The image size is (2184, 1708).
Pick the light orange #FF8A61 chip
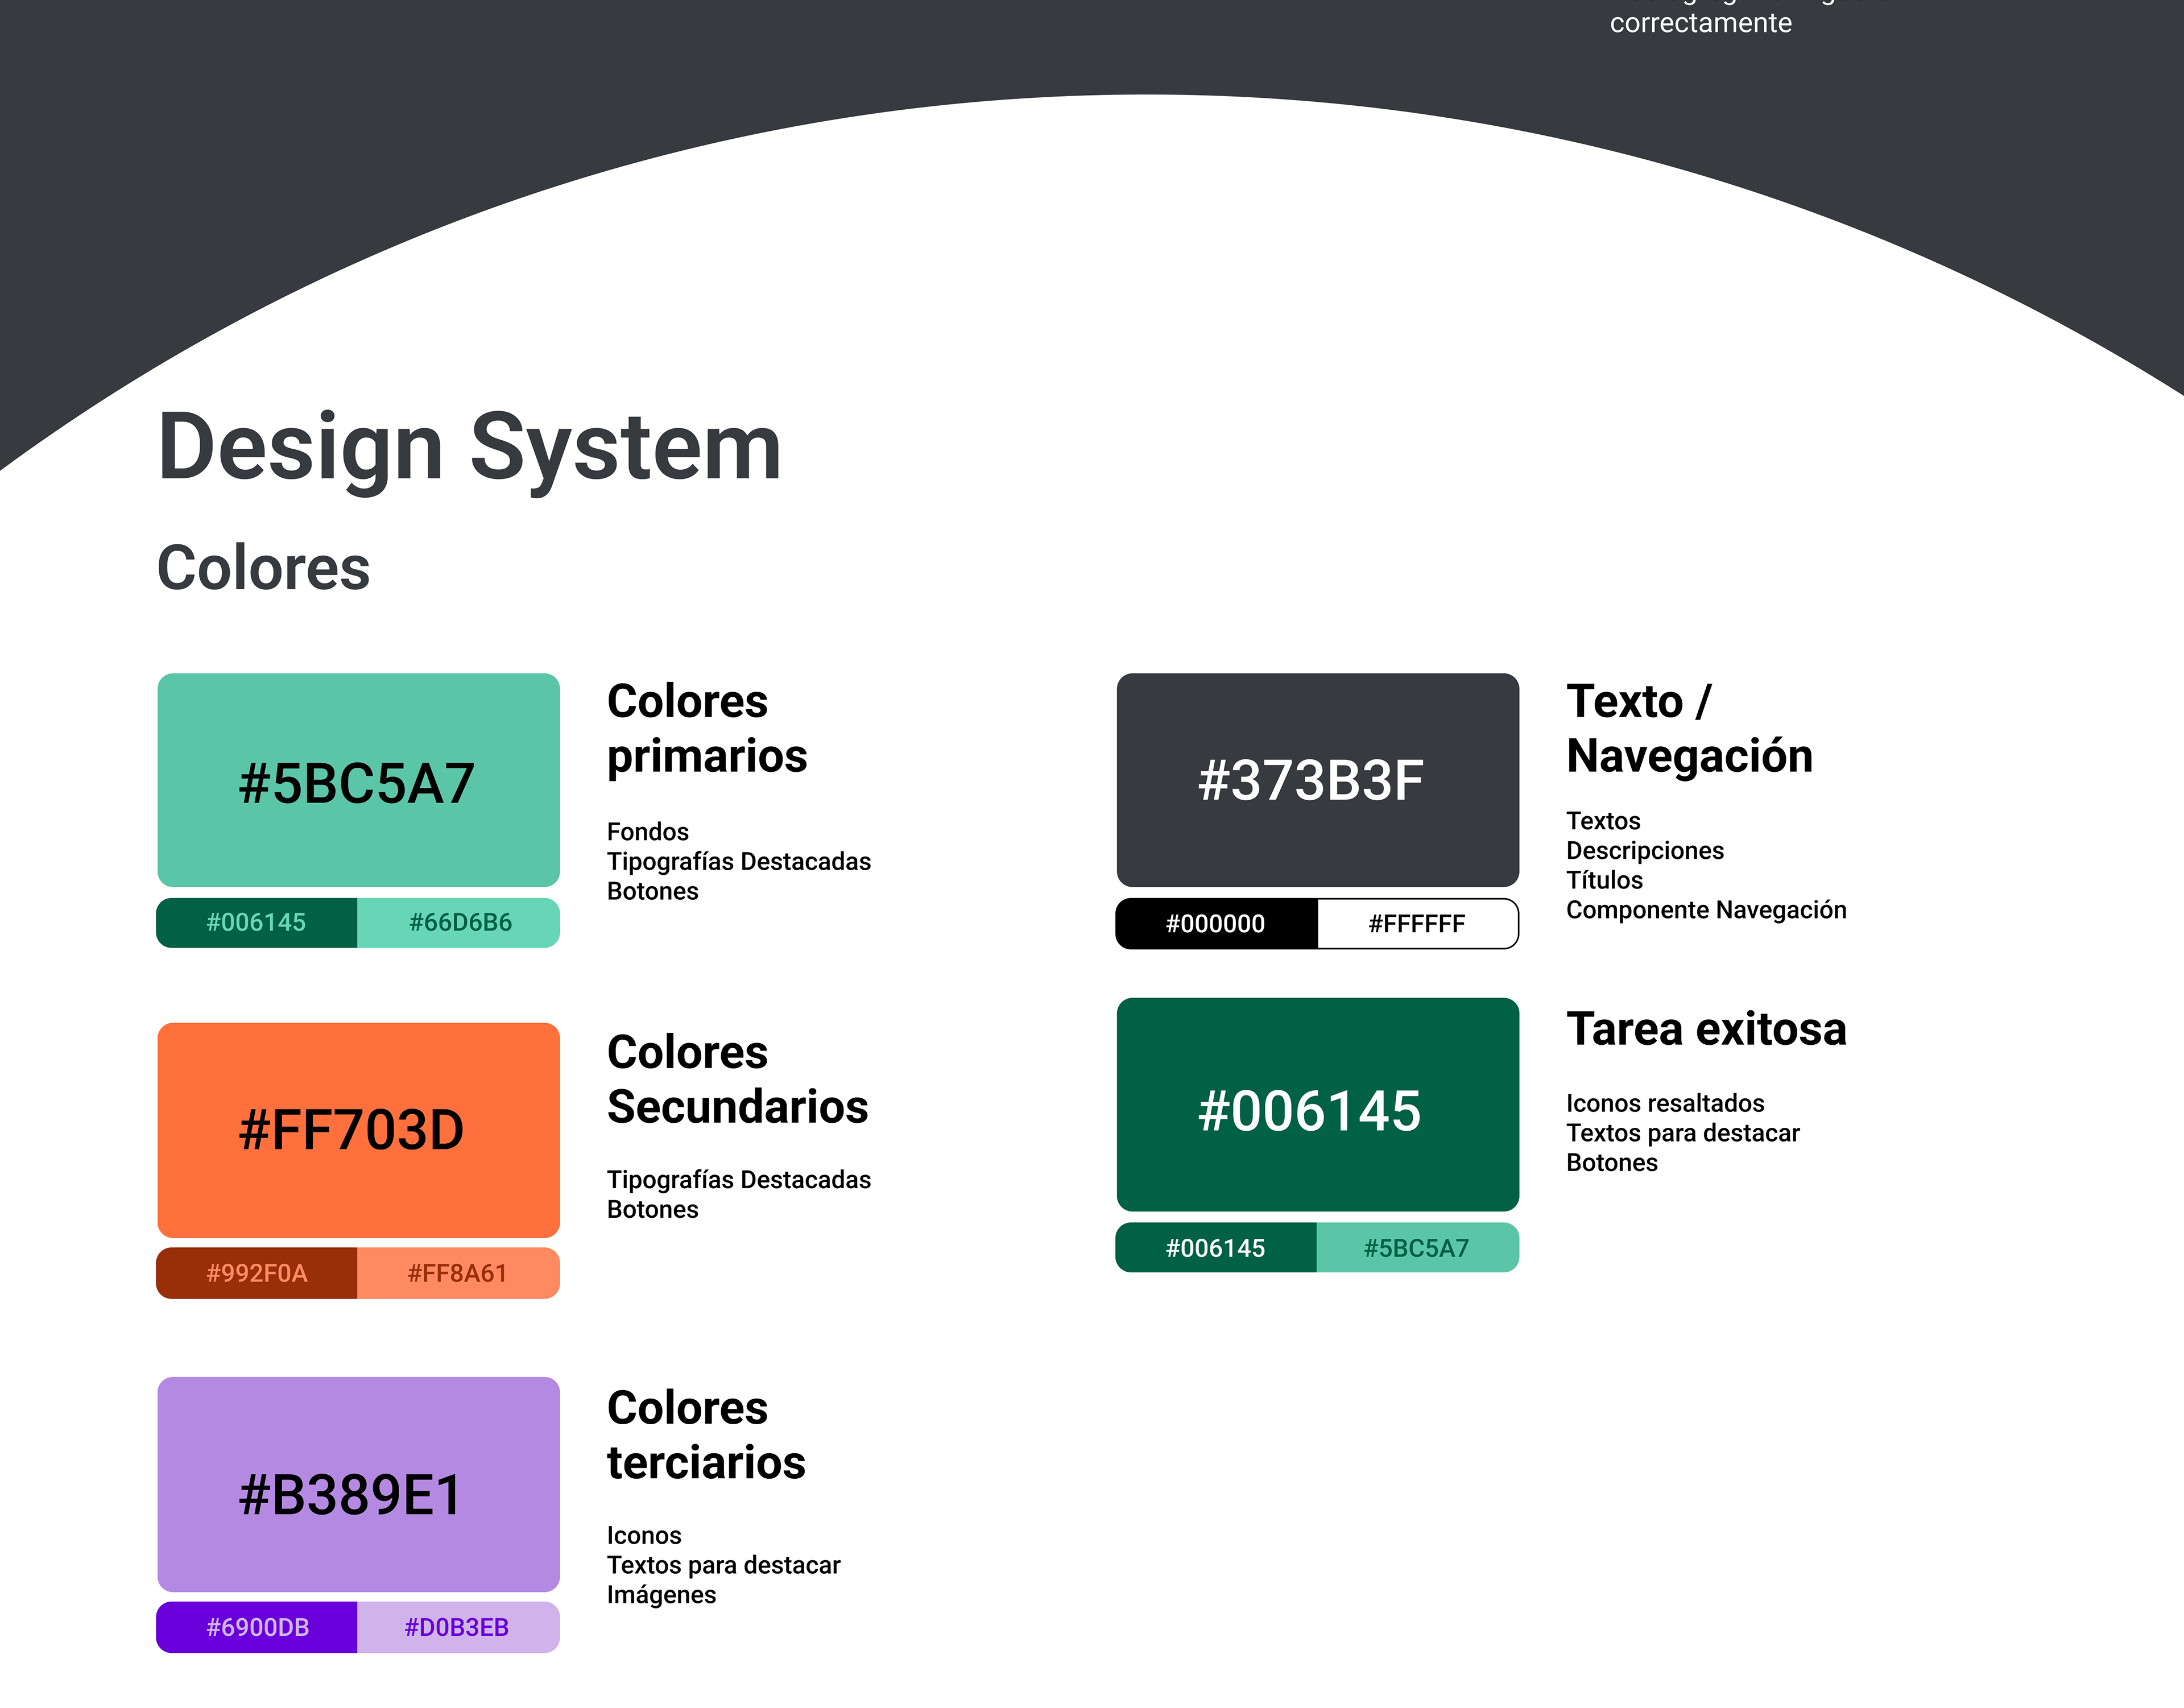tap(459, 1273)
